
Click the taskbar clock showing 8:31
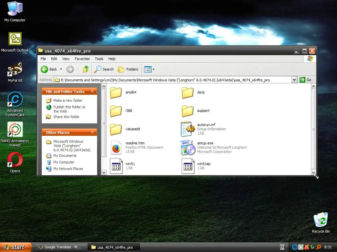point(328,247)
